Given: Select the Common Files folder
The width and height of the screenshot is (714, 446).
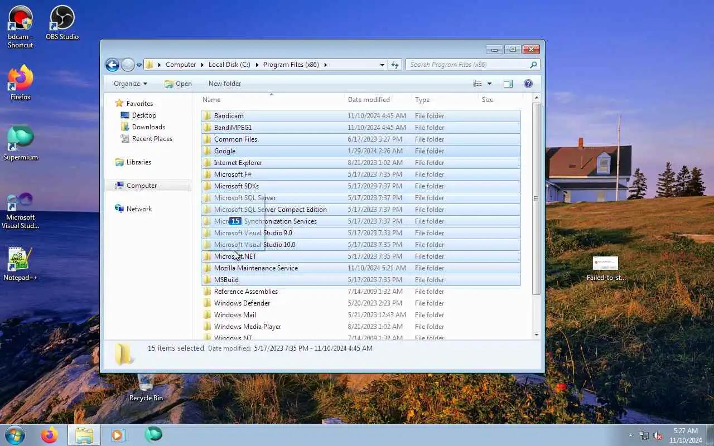Looking at the screenshot, I should [x=360, y=139].
